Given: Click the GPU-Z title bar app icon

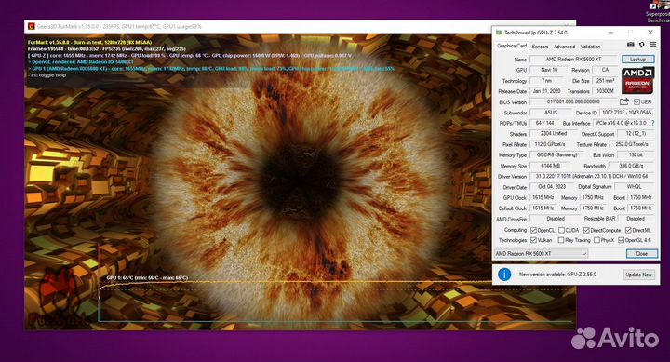Looking at the screenshot, I should [x=499, y=33].
